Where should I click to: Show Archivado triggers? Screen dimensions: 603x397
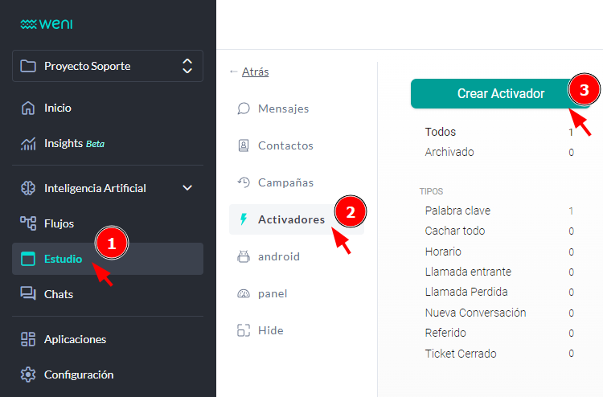point(449,152)
